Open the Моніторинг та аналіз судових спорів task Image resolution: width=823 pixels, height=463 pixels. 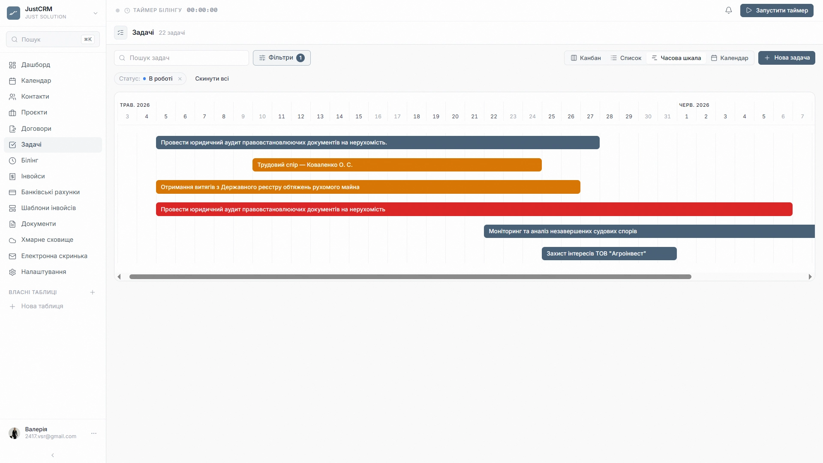tap(649, 231)
